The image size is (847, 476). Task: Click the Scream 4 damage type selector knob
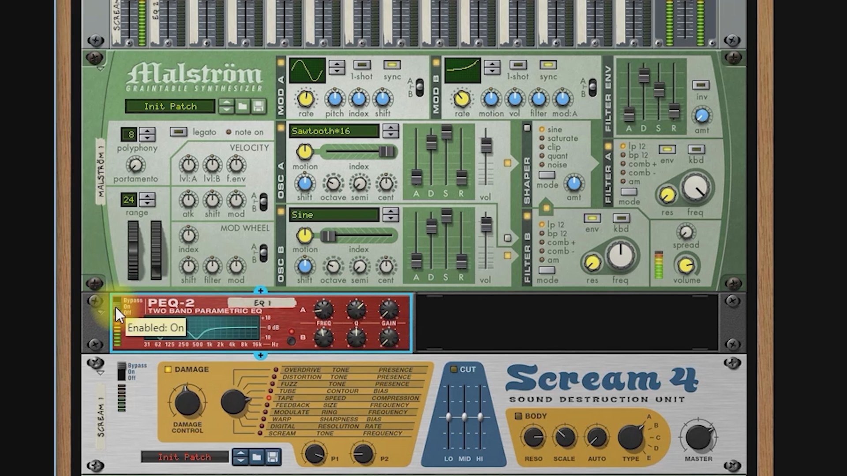234,402
